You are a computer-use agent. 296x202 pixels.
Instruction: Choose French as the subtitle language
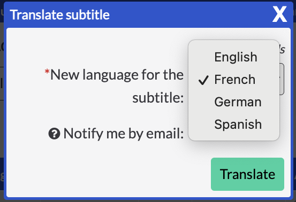pyautogui.click(x=234, y=79)
